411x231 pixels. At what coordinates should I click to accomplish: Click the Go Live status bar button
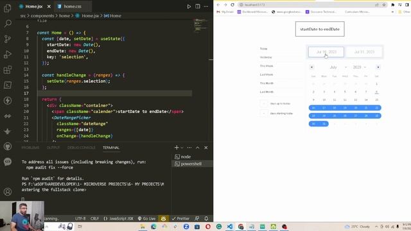tap(146, 218)
